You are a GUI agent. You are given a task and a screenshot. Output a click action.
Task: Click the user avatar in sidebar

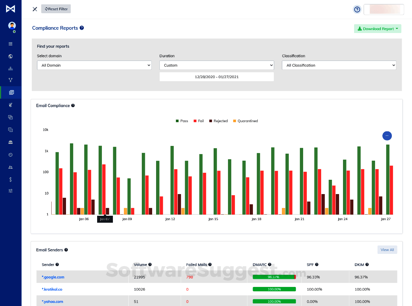click(x=12, y=26)
